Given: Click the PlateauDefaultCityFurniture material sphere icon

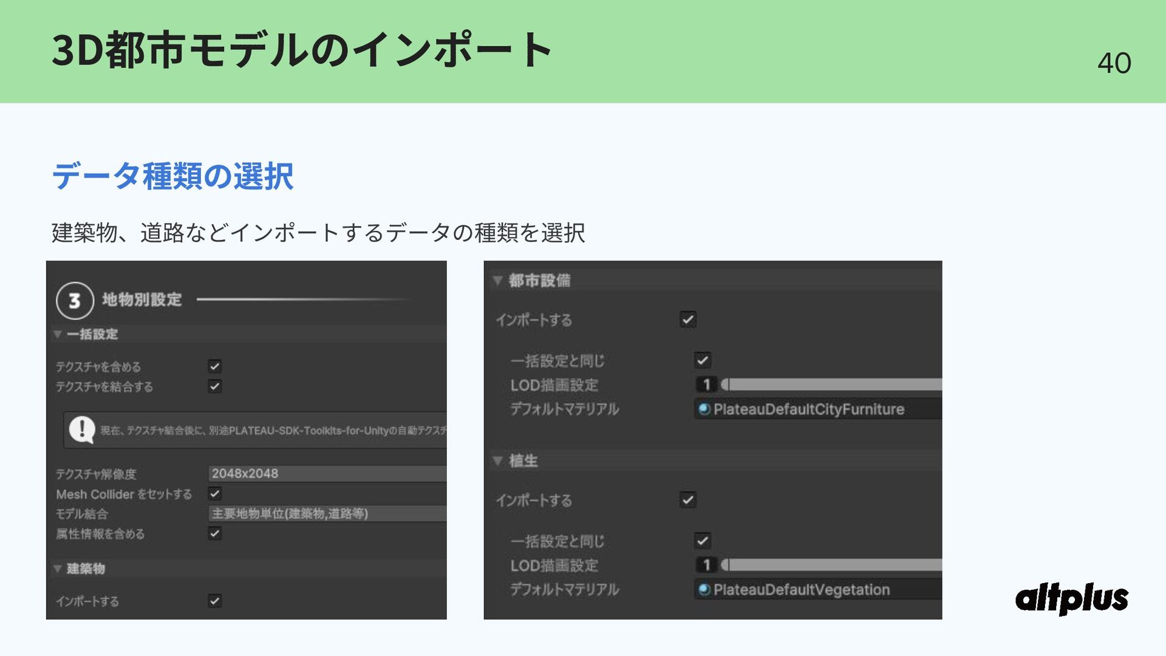Looking at the screenshot, I should 704,409.
